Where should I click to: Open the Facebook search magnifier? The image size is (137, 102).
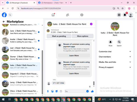[x=10, y=15]
